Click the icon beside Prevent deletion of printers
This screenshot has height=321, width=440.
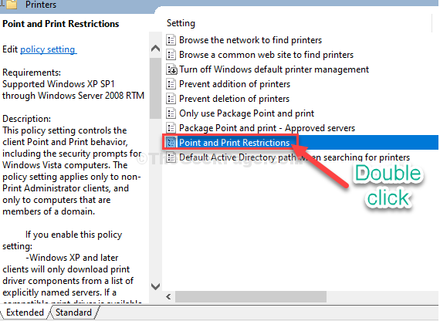click(x=171, y=99)
